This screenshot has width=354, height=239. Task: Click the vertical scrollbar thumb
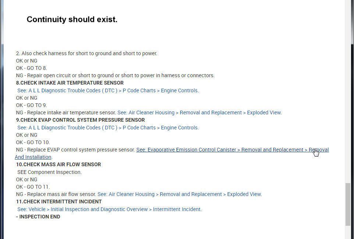(348, 204)
